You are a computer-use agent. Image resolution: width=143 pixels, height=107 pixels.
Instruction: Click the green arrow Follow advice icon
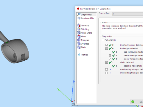coord(133,102)
